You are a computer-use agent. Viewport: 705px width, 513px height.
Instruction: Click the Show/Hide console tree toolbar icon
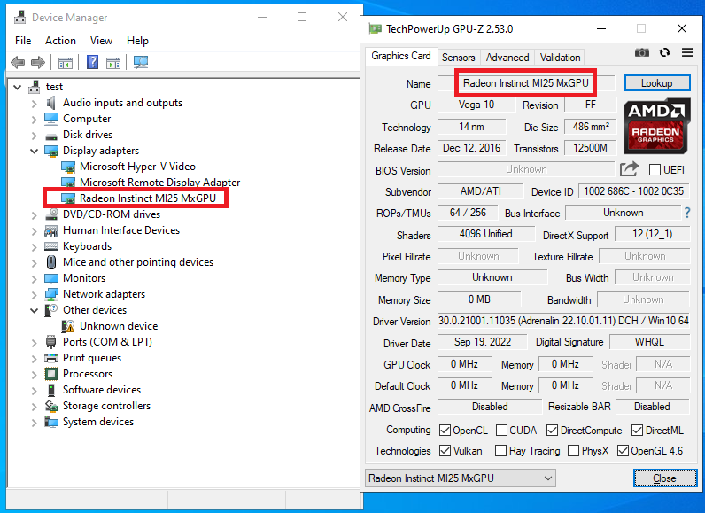[66, 63]
